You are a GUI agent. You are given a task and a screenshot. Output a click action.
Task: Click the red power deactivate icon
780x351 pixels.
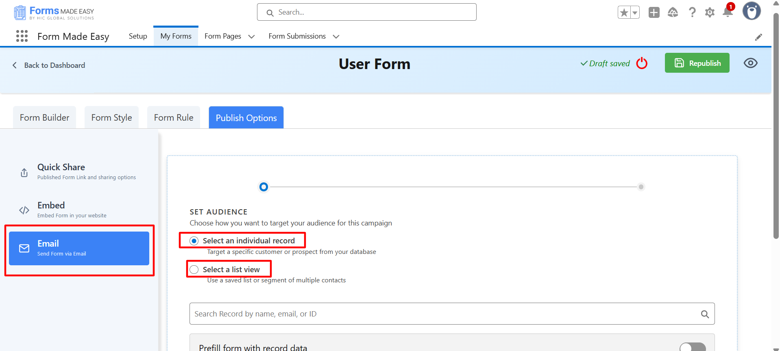tap(642, 63)
